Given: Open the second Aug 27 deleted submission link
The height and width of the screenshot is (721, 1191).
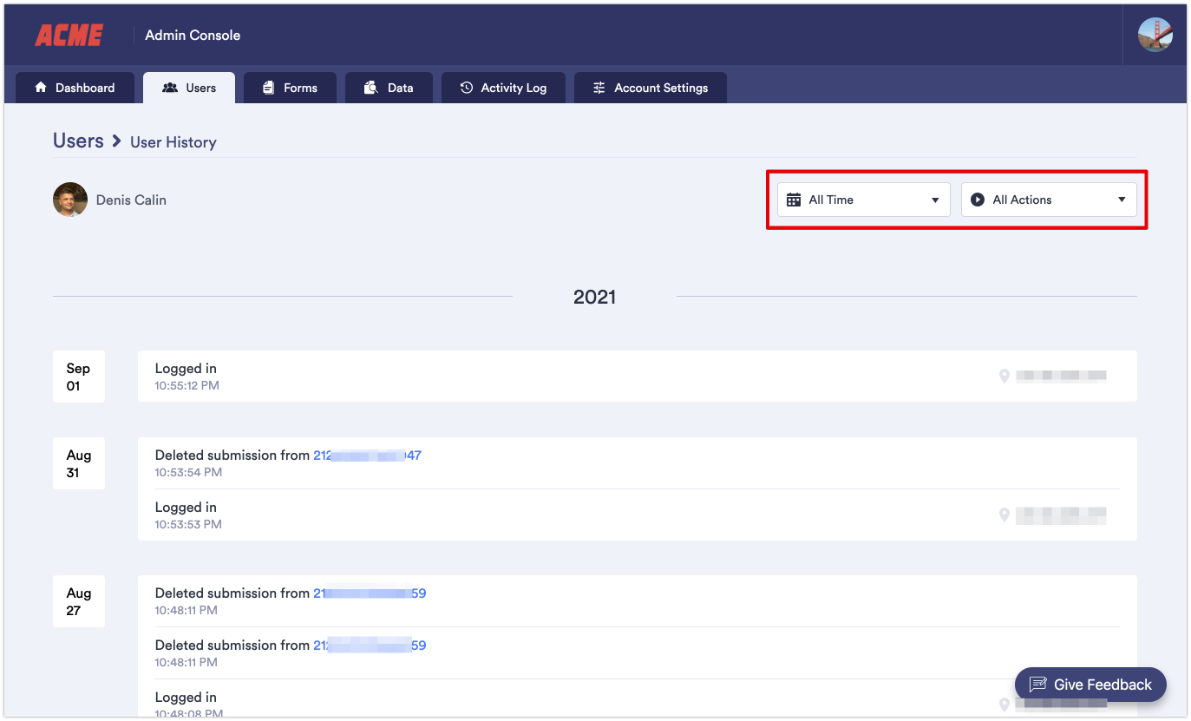Looking at the screenshot, I should point(370,646).
